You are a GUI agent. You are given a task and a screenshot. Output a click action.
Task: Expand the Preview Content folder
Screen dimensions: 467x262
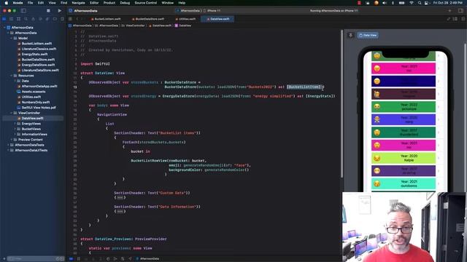(12, 140)
